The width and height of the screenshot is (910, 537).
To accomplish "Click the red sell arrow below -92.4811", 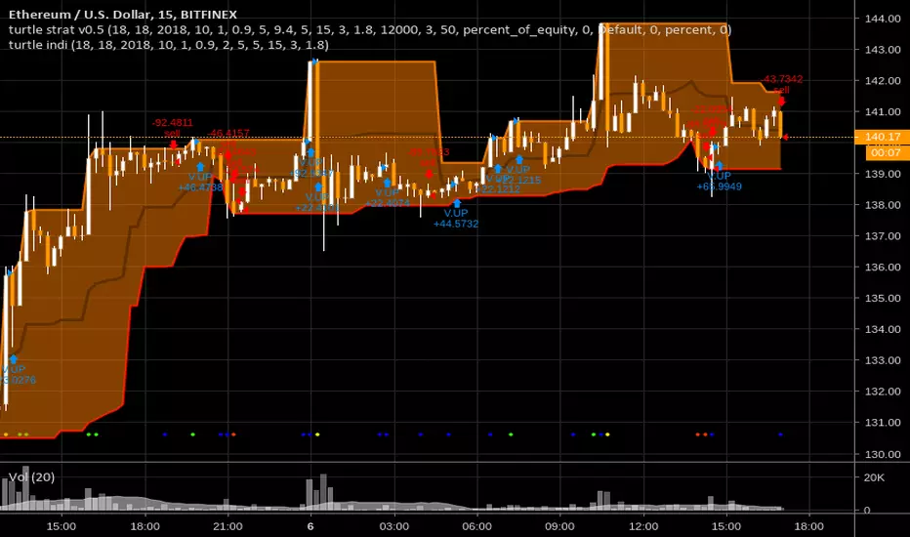I will pos(173,144).
